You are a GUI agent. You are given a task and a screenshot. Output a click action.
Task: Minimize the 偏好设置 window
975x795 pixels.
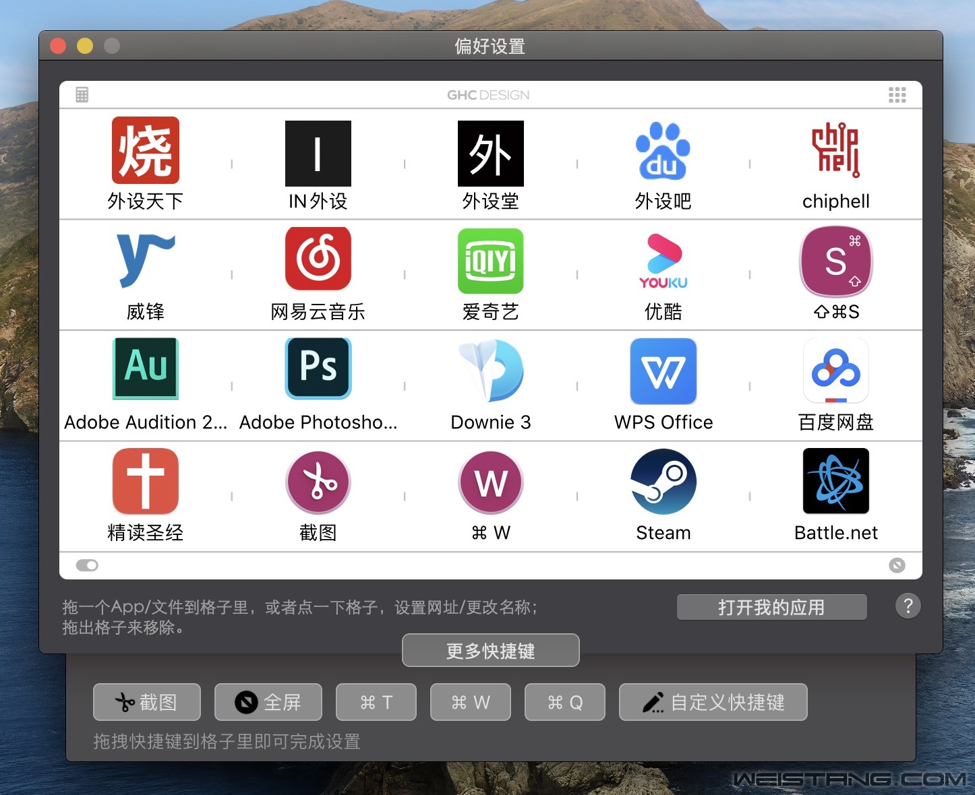(85, 46)
